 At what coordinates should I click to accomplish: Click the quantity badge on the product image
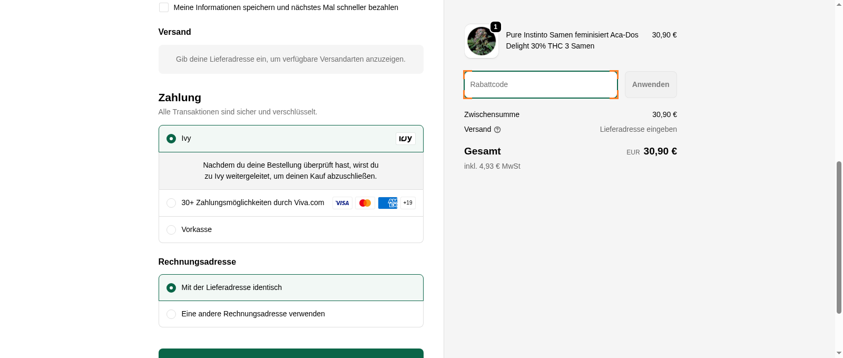495,26
